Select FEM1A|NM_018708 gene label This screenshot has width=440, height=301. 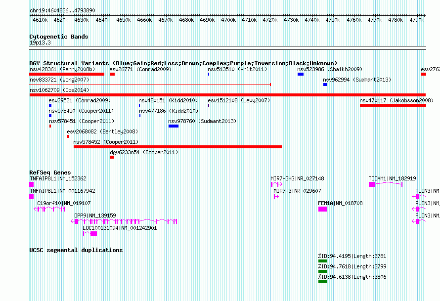point(341,203)
